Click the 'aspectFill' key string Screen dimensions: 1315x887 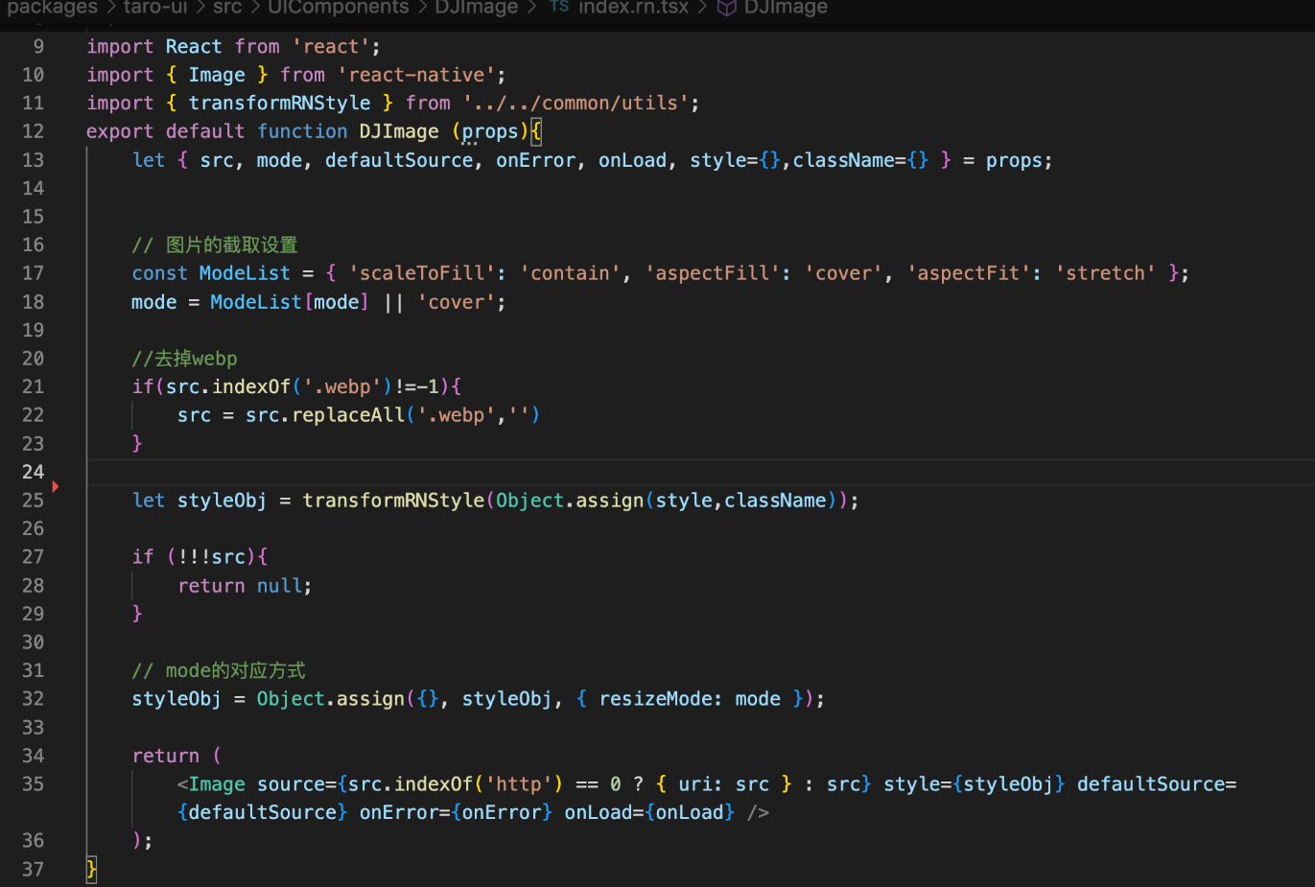713,273
